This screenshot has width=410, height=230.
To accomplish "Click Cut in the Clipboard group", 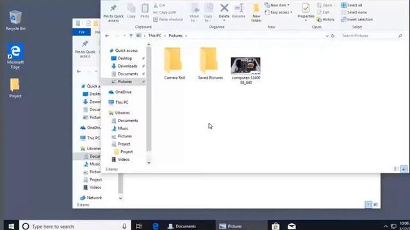I will pos(160,5).
